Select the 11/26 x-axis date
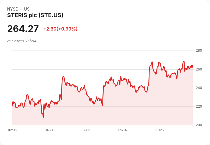This screenshot has width=210, height=145. coord(159,130)
